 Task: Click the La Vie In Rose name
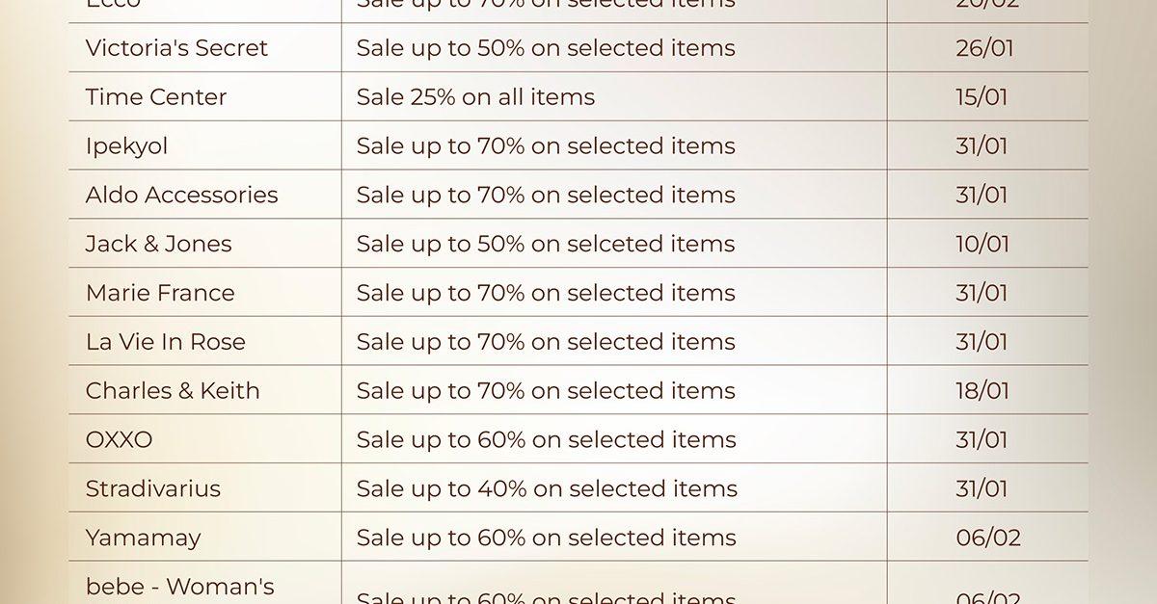(165, 342)
